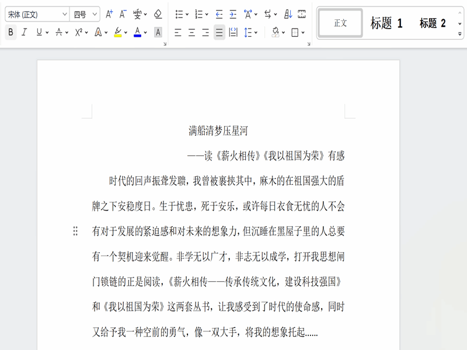Open strikethrough options dropdown arrow
The width and height of the screenshot is (467, 350).
point(67,33)
